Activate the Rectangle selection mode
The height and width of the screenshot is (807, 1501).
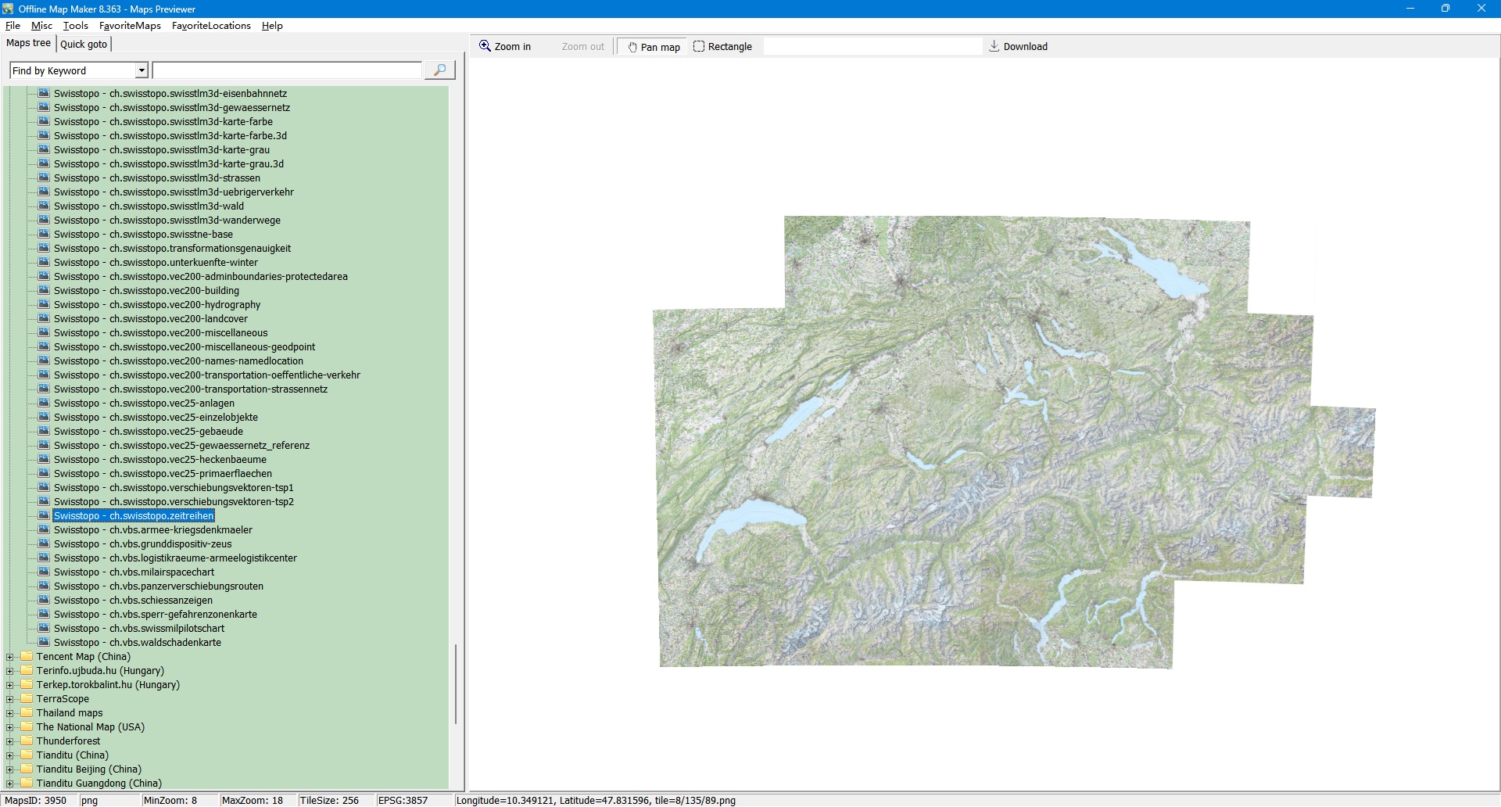[x=722, y=47]
